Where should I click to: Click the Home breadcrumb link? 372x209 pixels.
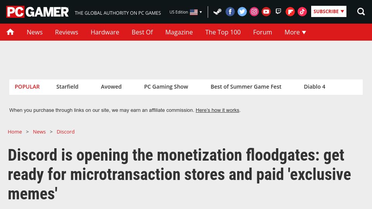pos(15,132)
